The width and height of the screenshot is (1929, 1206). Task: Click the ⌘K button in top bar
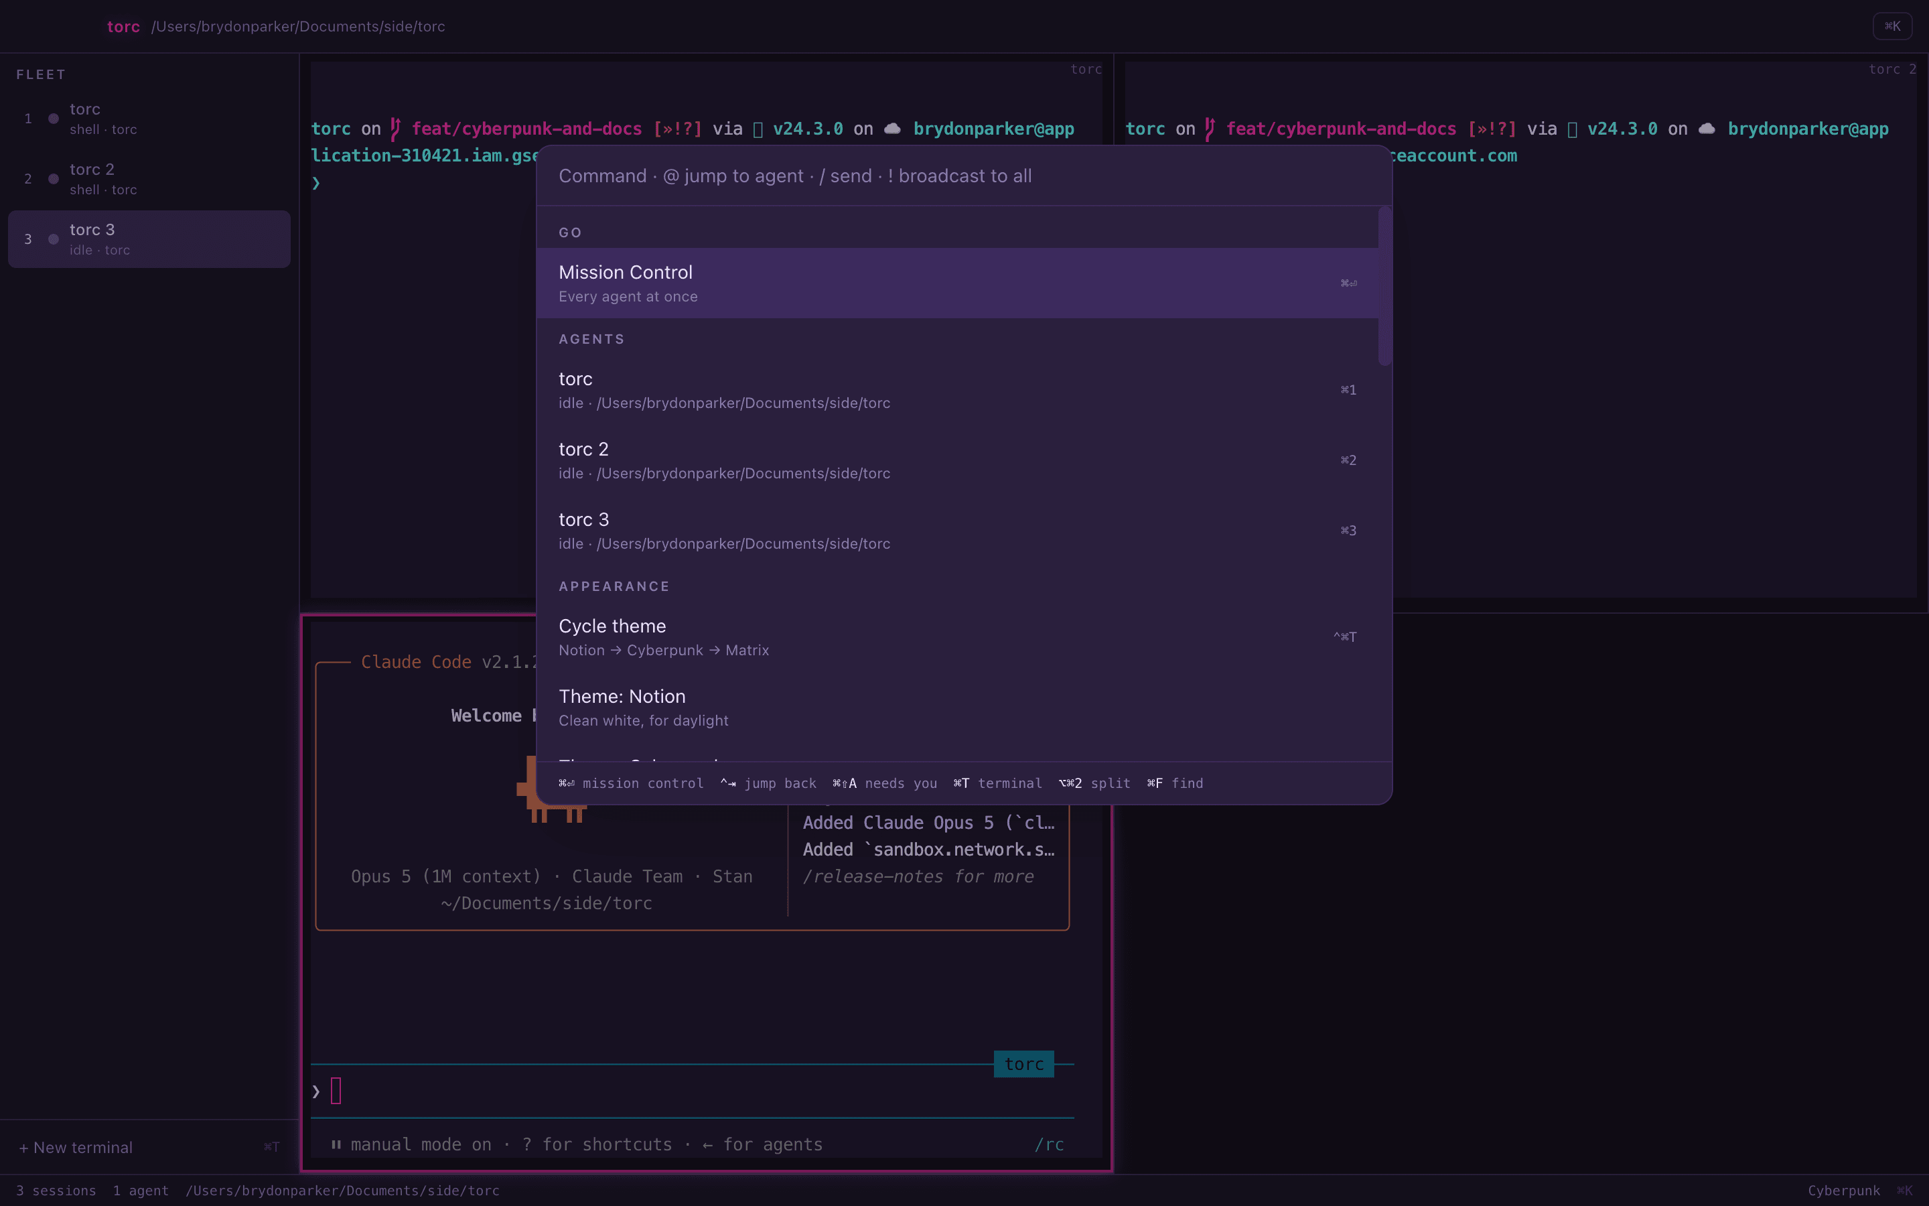coord(1892,26)
